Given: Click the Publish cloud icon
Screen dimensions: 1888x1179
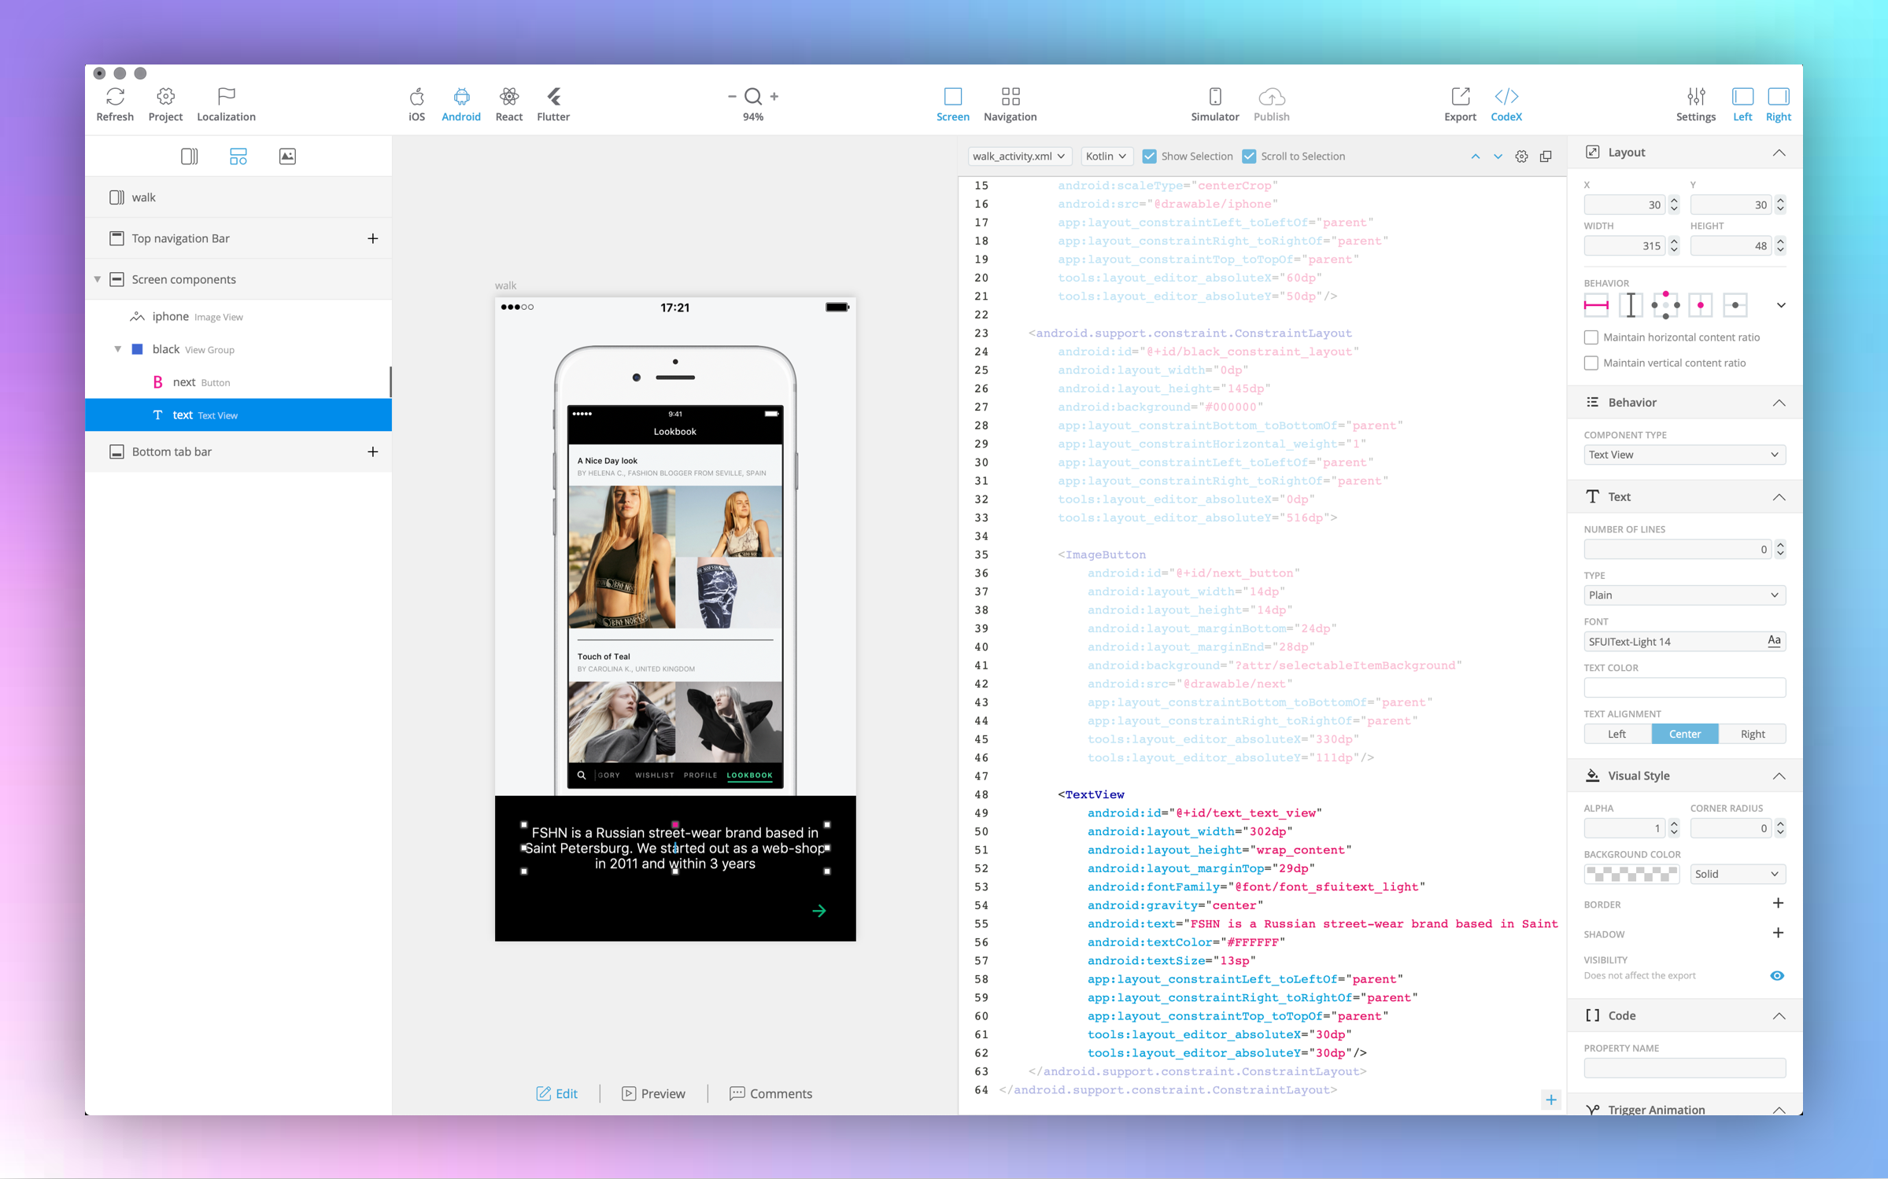Looking at the screenshot, I should pos(1272,97).
